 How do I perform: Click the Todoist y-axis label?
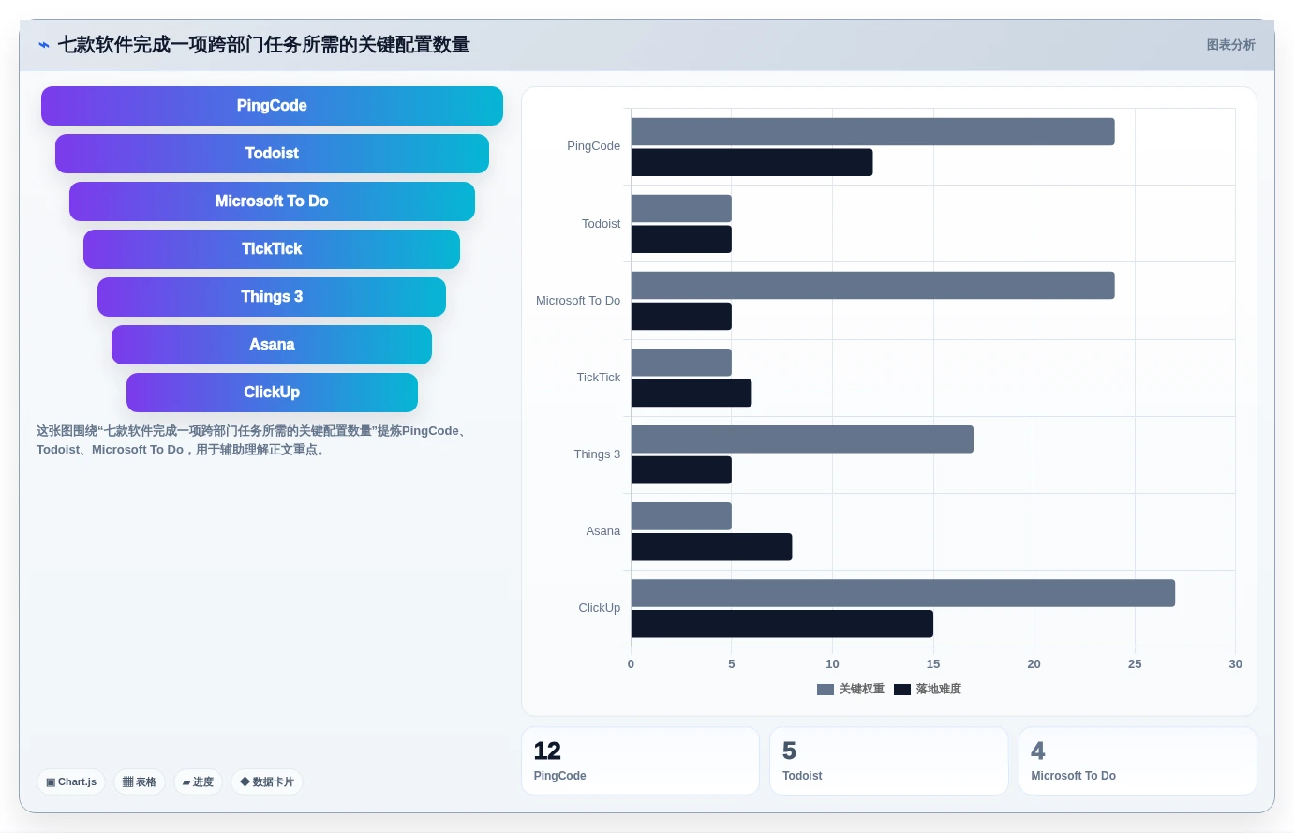[601, 224]
